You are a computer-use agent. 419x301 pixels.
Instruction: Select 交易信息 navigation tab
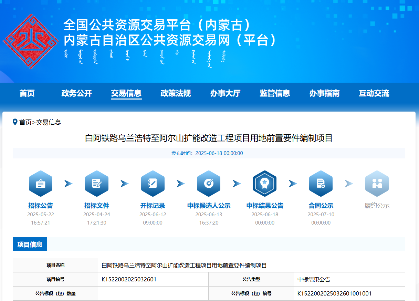126,93
